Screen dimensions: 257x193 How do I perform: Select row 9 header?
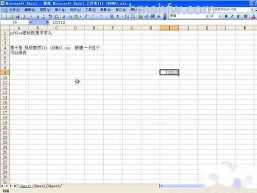coord(5,73)
